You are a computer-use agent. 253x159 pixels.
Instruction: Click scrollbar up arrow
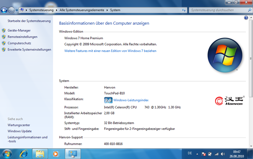point(251,17)
